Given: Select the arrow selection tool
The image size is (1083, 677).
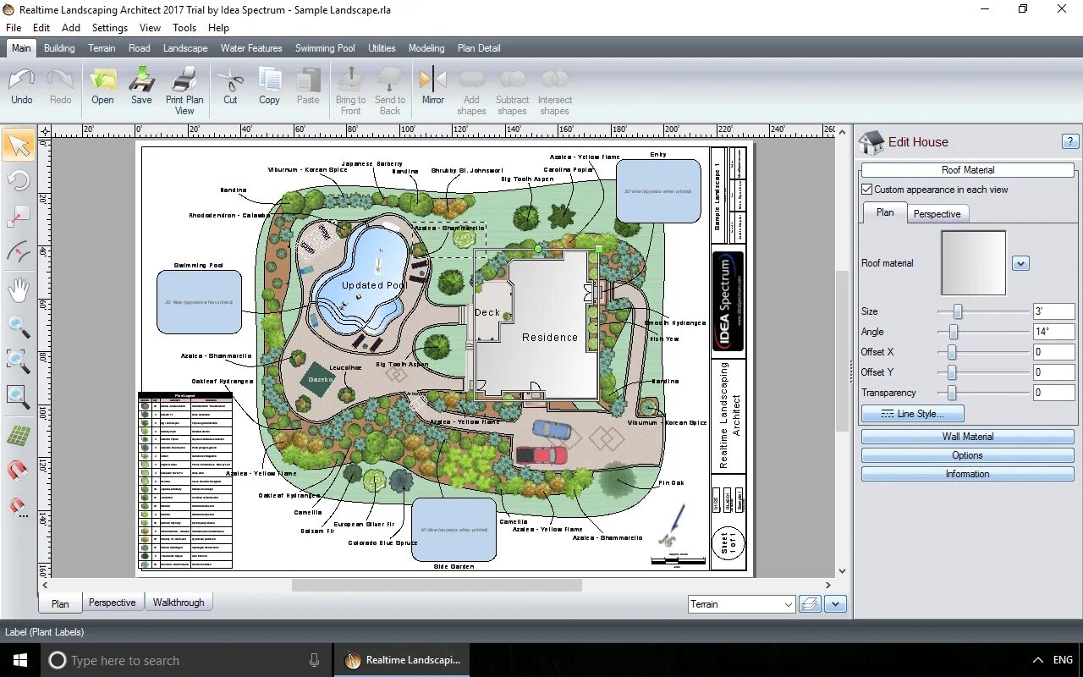Looking at the screenshot, I should 19,146.
